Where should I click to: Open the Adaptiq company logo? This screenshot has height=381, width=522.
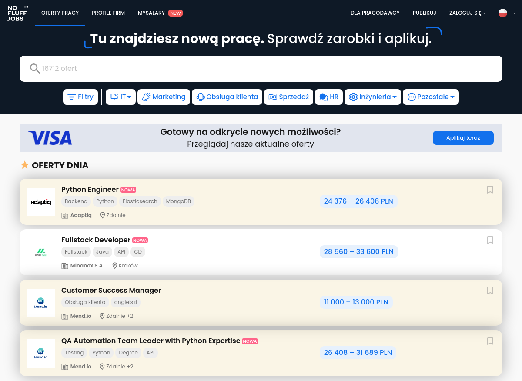coord(41,202)
